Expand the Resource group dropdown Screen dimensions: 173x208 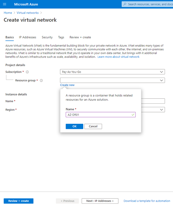[x=112, y=80]
